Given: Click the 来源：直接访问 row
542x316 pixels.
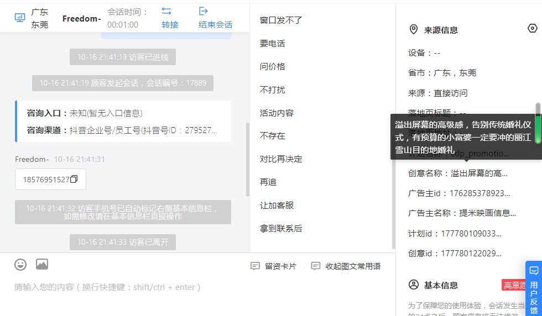Looking at the screenshot, I should click(x=437, y=93).
